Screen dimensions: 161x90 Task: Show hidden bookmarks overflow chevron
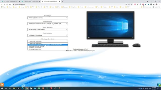tap(139, 7)
